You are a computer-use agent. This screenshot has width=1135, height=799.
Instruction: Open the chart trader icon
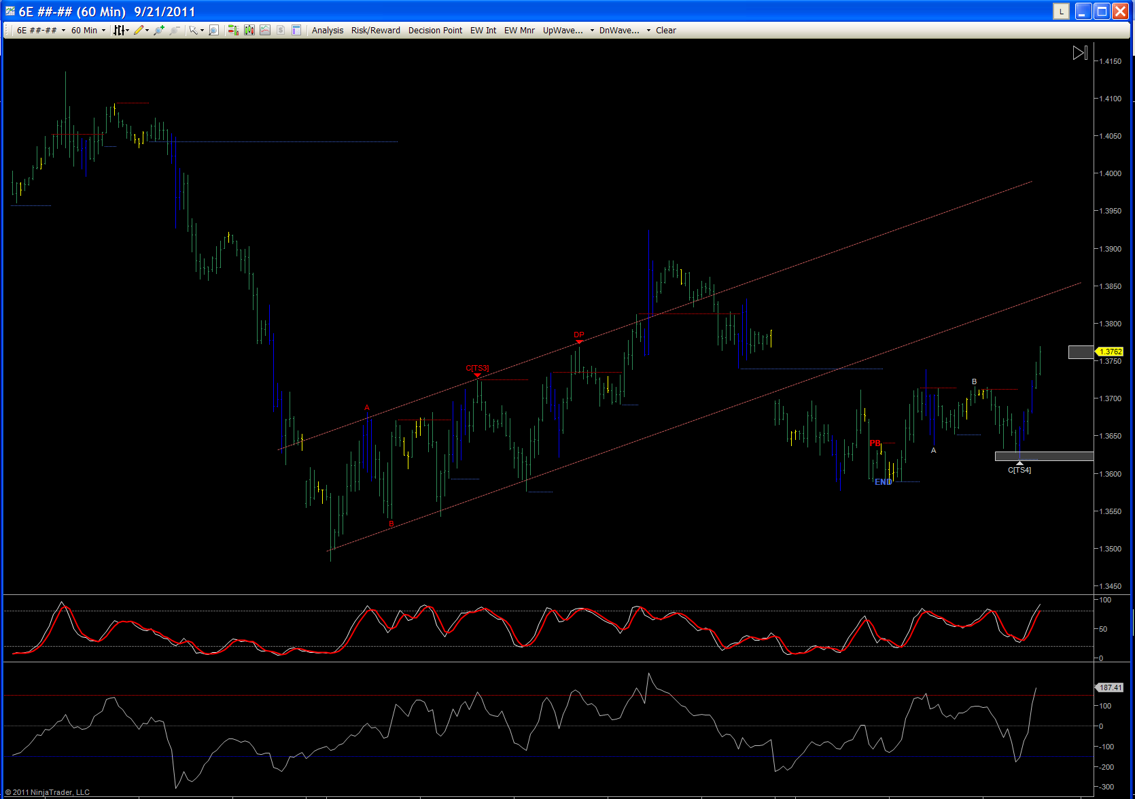(x=233, y=30)
